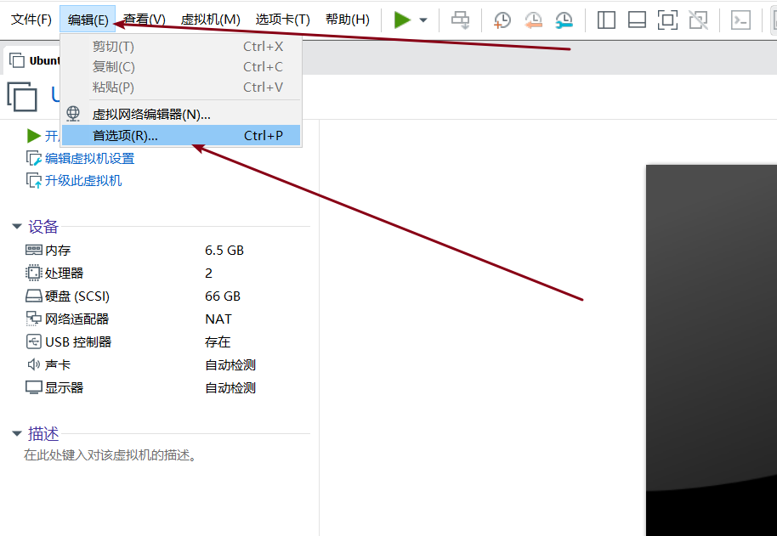Image resolution: width=777 pixels, height=536 pixels.
Task: Open the snapshot manager toolbar icon with wrench
Action: 564,20
